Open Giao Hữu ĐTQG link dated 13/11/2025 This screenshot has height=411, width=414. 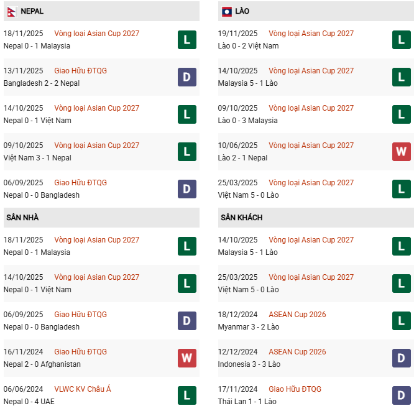pyautogui.click(x=80, y=71)
